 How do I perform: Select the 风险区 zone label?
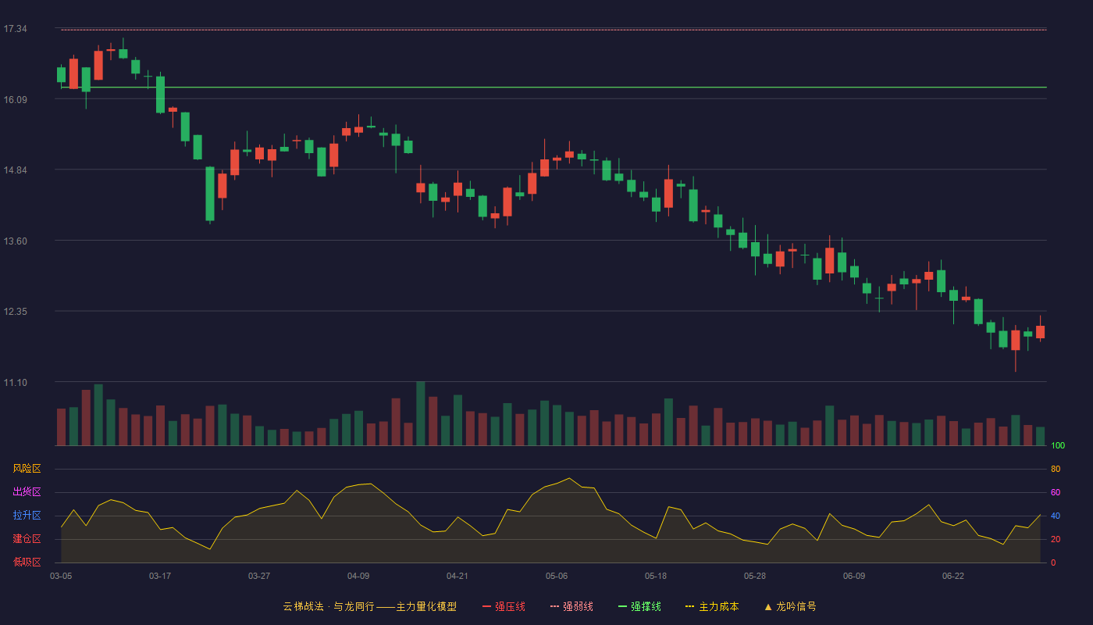click(x=27, y=469)
